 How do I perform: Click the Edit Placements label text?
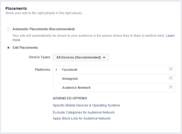point(25,47)
